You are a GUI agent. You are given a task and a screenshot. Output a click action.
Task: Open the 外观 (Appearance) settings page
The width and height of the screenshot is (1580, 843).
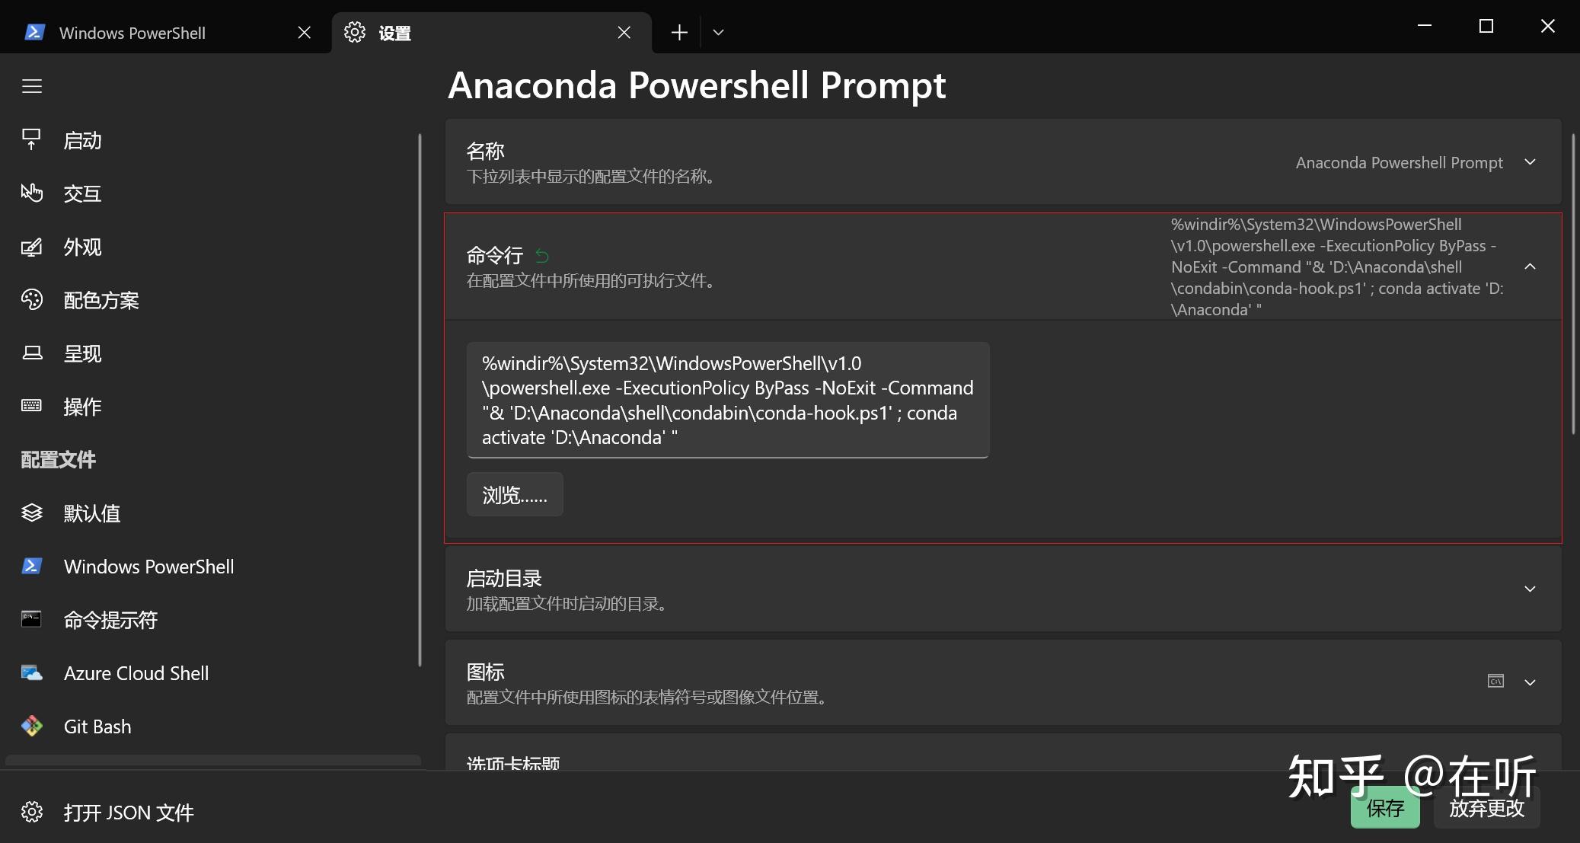(82, 247)
